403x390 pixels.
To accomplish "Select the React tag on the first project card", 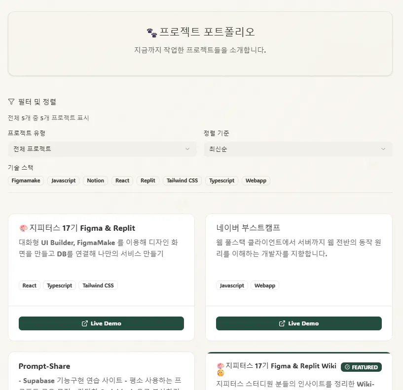I will pyautogui.click(x=29, y=285).
